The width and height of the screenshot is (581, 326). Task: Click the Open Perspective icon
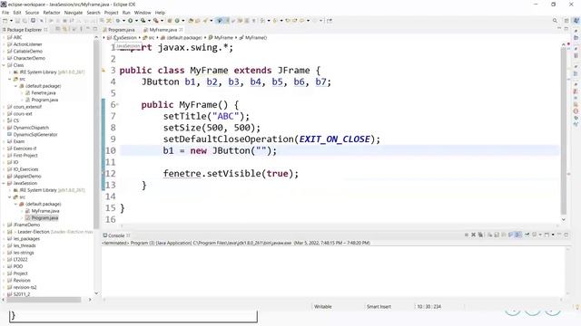[566, 21]
